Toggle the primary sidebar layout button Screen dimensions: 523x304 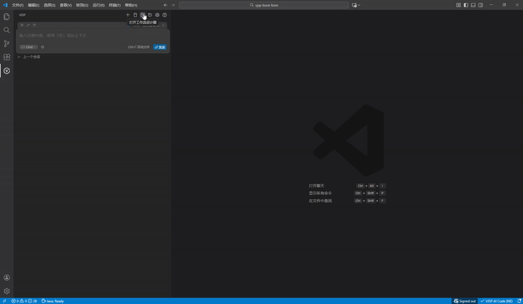pyautogui.click(x=466, y=5)
